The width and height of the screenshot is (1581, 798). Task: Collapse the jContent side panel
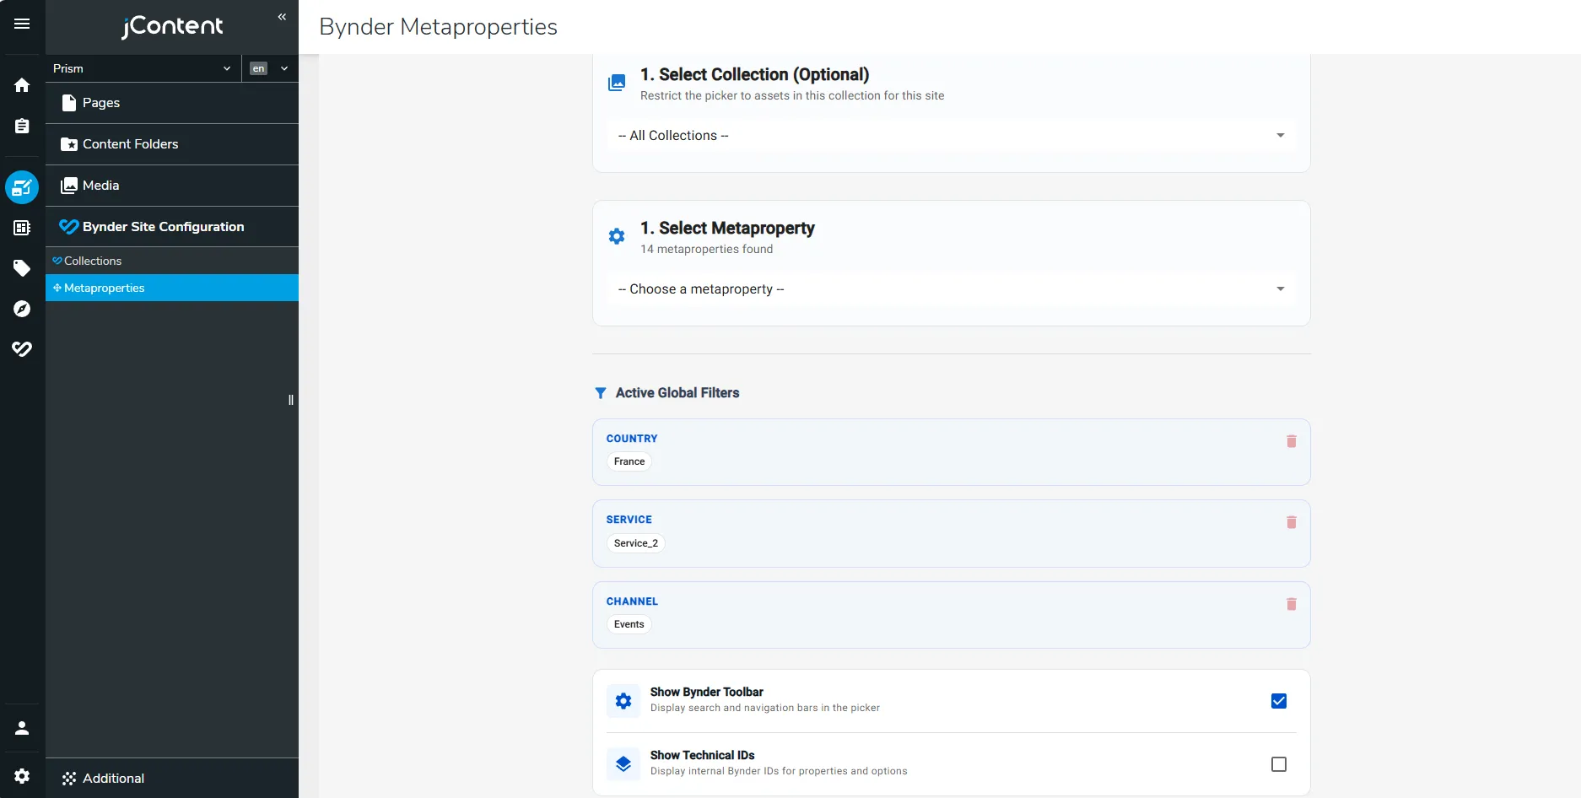click(x=282, y=17)
